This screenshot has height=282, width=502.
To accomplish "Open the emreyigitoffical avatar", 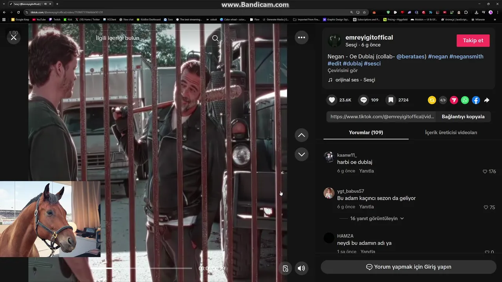I will 335,40.
